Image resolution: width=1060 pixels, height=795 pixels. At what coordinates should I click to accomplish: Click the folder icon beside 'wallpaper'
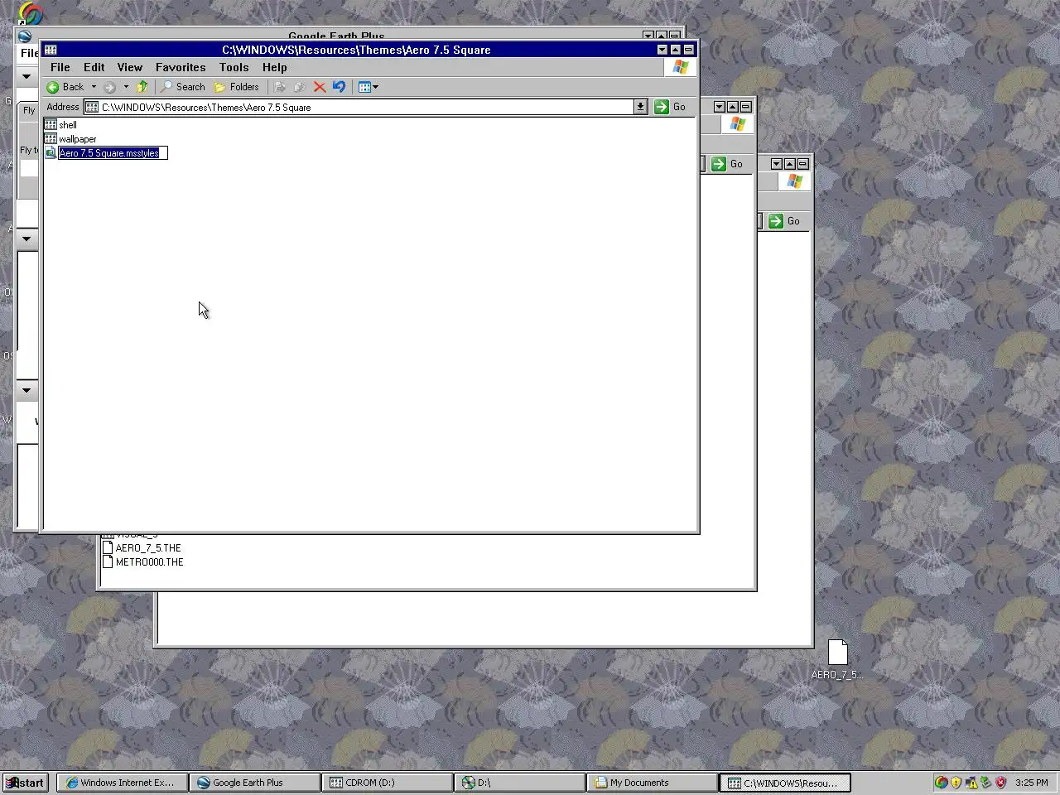51,139
